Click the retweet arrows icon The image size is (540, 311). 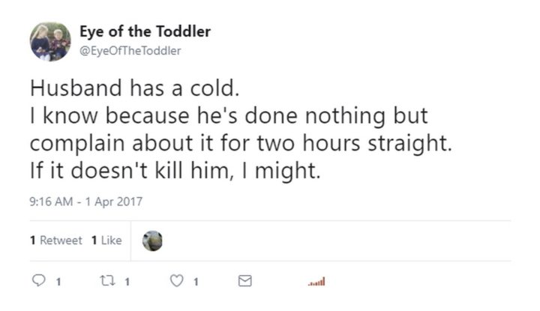pyautogui.click(x=105, y=282)
